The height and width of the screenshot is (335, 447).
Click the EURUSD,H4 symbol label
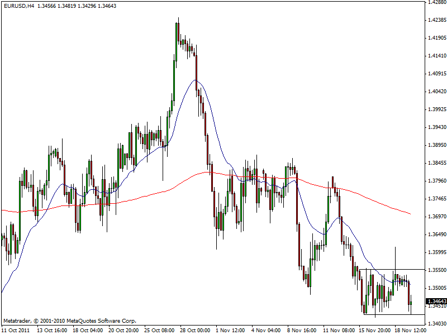coord(18,6)
